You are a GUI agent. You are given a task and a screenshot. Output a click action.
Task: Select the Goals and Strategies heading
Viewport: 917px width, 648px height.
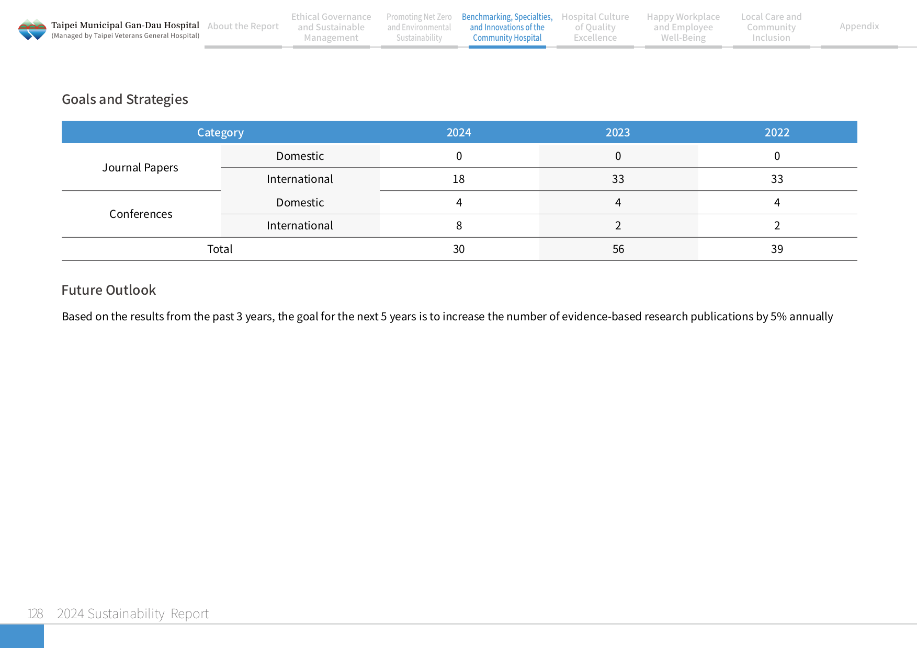[x=125, y=99]
